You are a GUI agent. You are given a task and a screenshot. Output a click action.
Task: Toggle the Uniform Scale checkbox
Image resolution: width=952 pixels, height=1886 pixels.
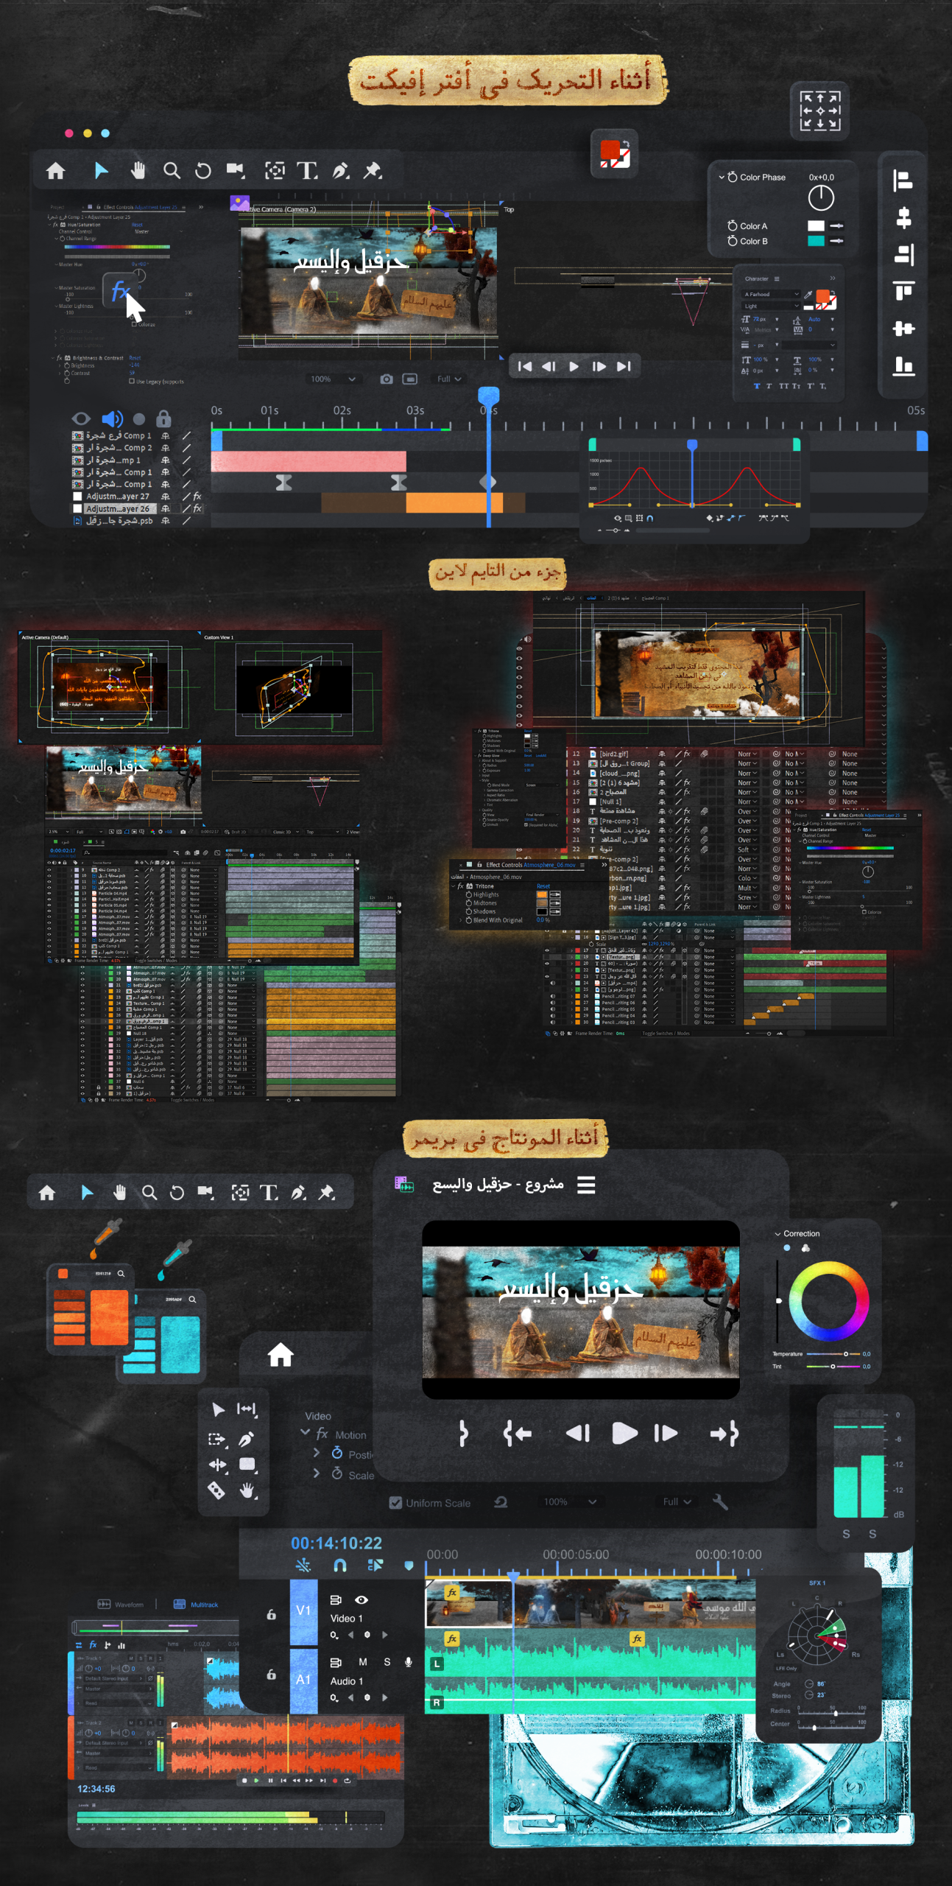[x=395, y=1502]
